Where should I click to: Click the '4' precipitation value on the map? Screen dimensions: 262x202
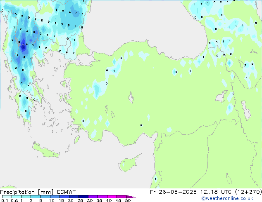coord(70,12)
